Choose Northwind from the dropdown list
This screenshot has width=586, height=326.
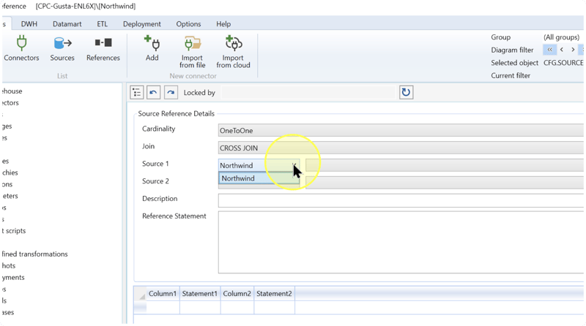(259, 178)
